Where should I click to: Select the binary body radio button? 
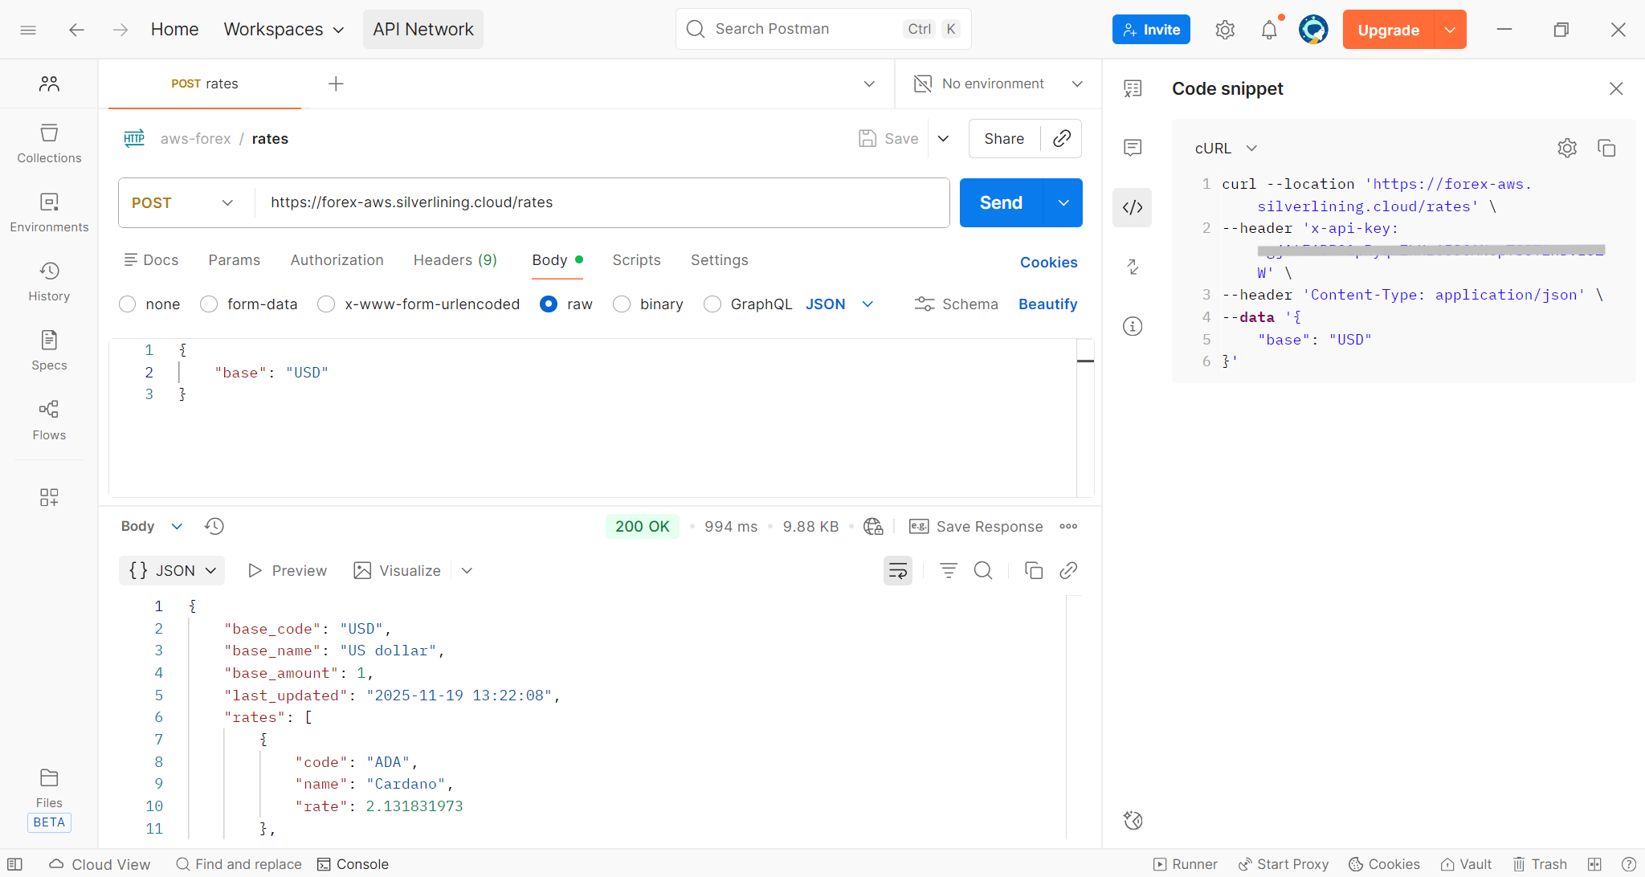[622, 304]
